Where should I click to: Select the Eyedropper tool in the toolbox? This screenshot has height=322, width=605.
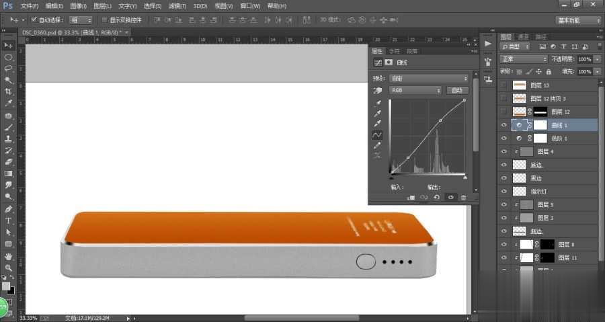tap(8, 104)
